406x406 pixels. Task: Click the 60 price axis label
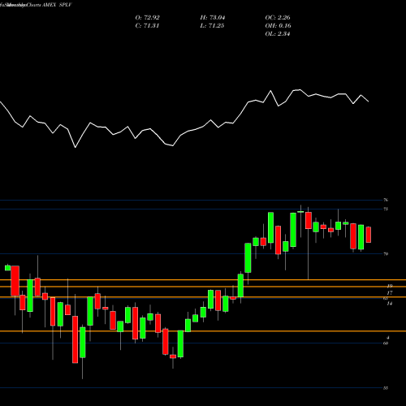386,343
